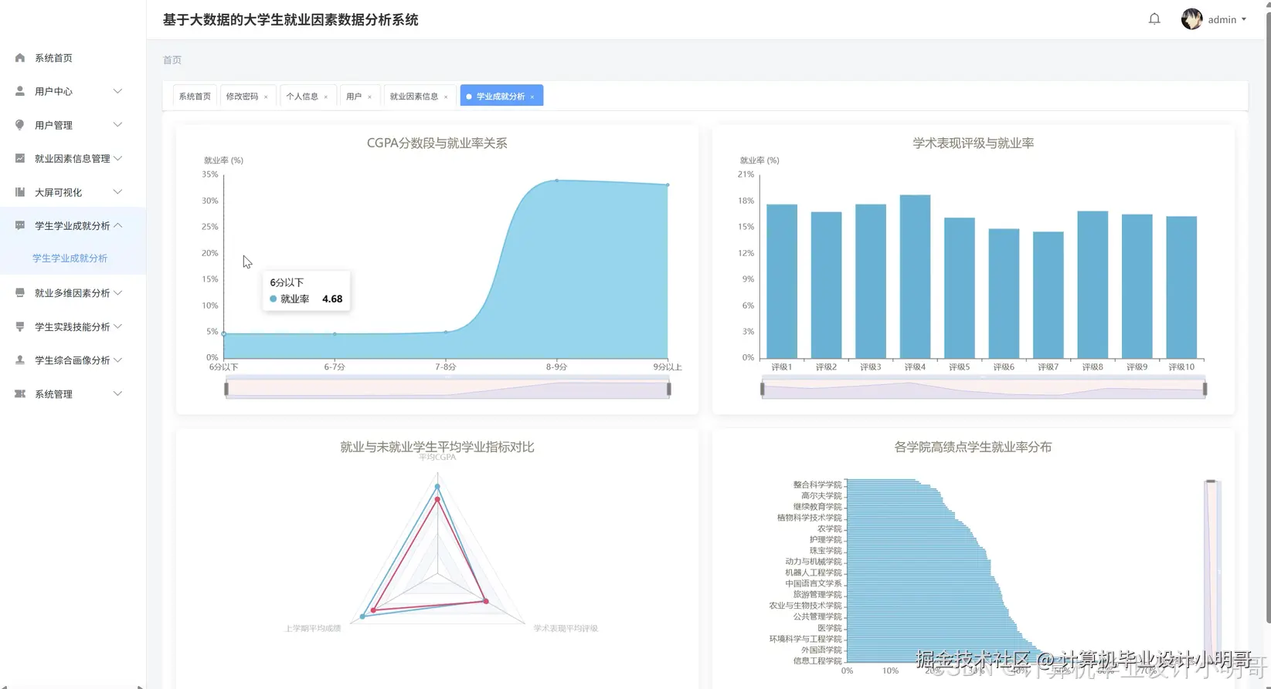
Task: Expand 就业因素信息管理 chevron
Action: coord(117,158)
